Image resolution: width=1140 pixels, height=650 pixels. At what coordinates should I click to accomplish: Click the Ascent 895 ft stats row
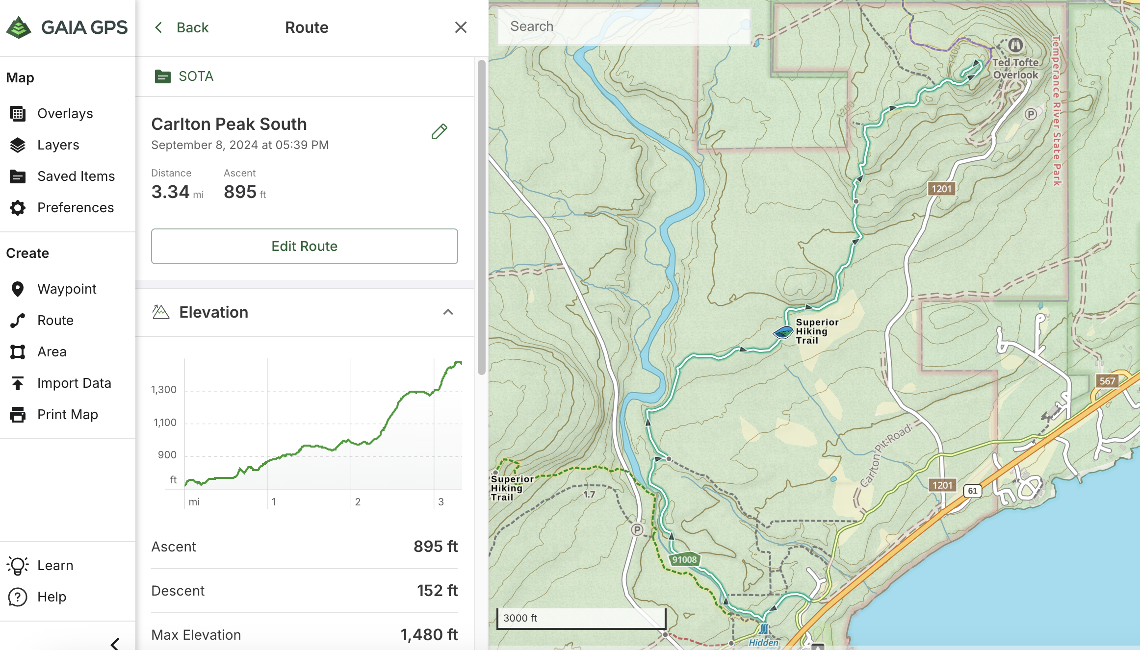click(305, 547)
